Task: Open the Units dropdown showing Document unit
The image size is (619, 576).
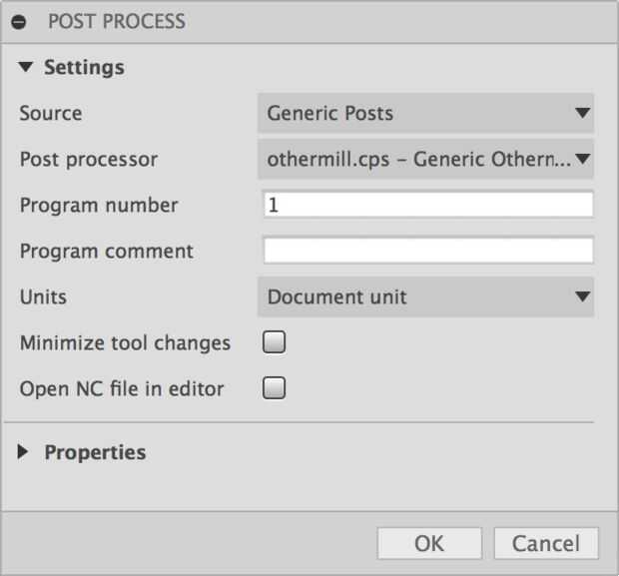Action: click(x=414, y=296)
